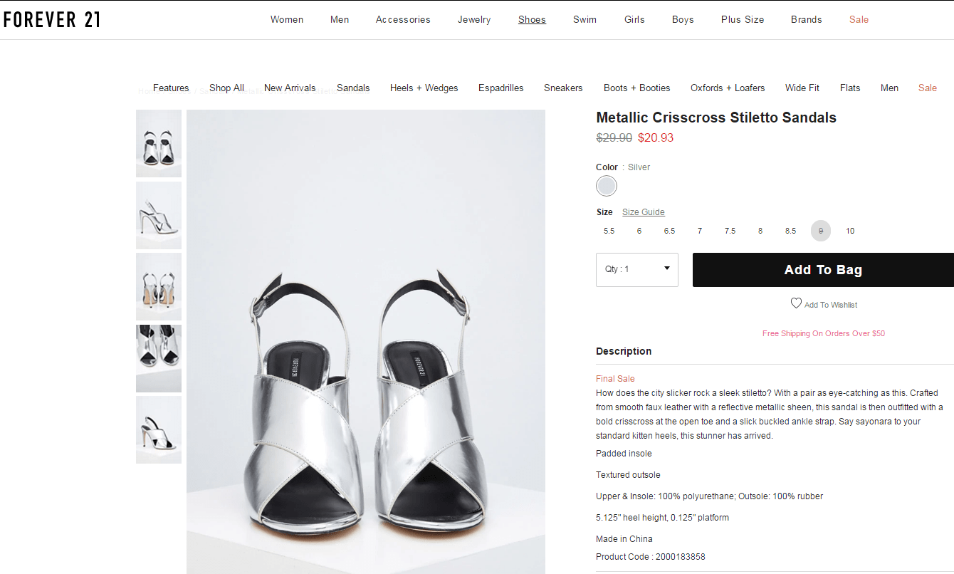Image resolution: width=954 pixels, height=574 pixels.
Task: Go to the Accessories menu
Action: coord(403,19)
